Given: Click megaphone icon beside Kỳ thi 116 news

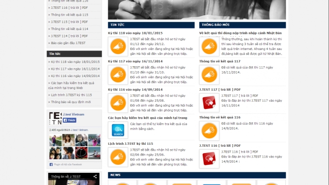Looking at the screenshot, I should pos(118,103).
